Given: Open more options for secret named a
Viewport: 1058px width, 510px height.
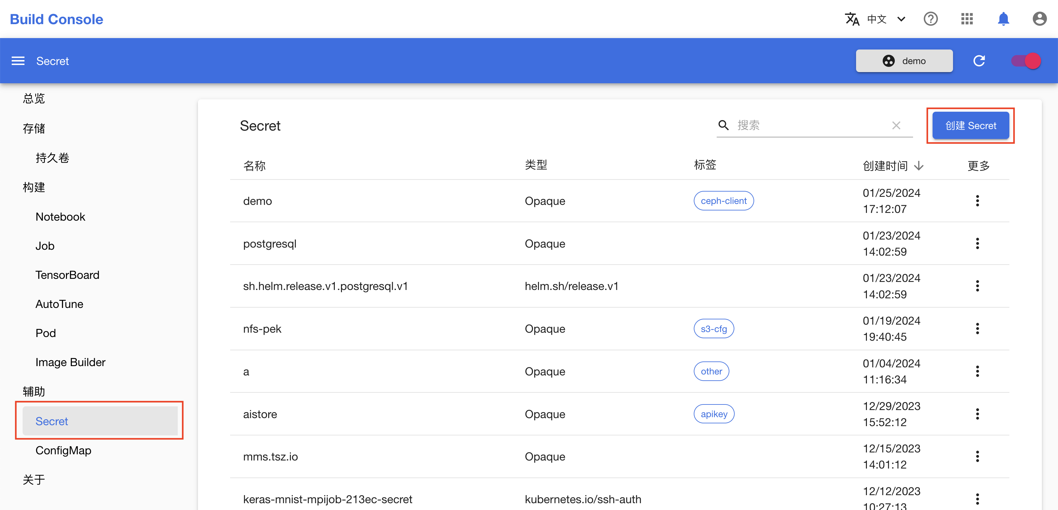Looking at the screenshot, I should click(977, 371).
